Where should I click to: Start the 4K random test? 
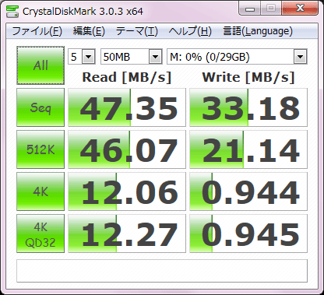point(40,191)
